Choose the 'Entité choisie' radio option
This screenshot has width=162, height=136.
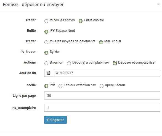81,21
